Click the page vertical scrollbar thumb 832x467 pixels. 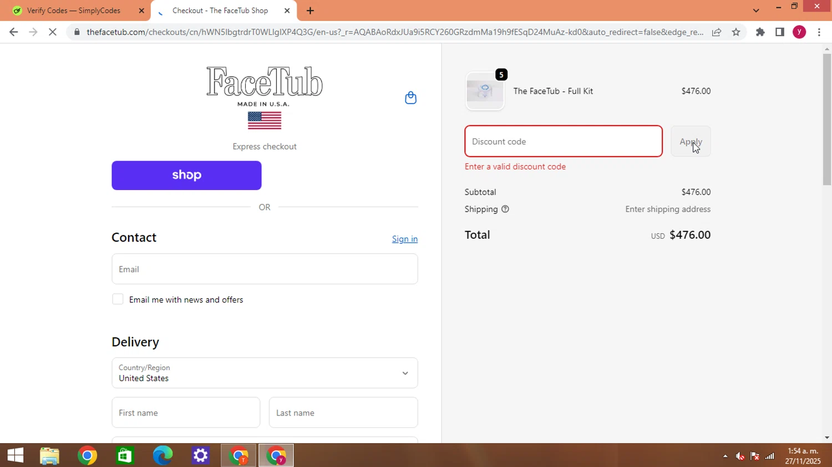pyautogui.click(x=827, y=119)
